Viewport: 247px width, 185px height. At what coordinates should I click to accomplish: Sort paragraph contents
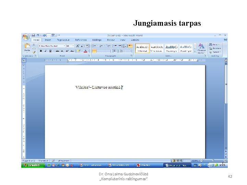(x=125, y=46)
